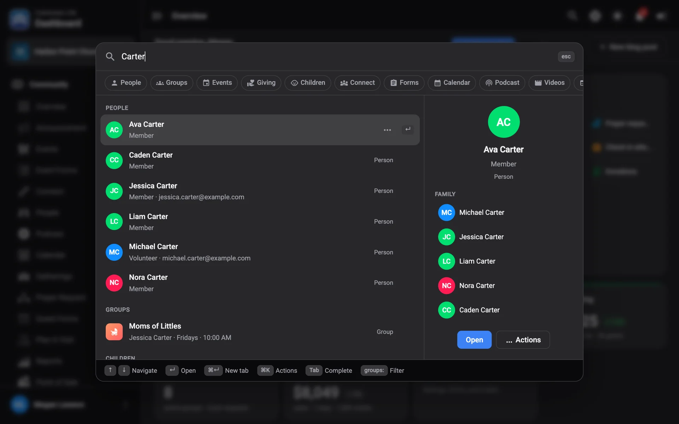Filter results by Forms chip
Viewport: 679px width, 424px height.
pos(404,83)
